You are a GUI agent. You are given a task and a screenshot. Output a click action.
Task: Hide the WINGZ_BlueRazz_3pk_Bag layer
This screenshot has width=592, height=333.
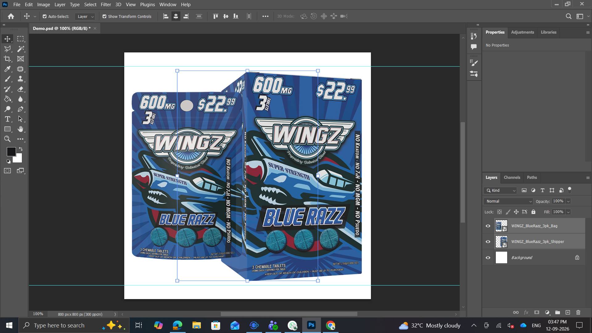(488, 226)
